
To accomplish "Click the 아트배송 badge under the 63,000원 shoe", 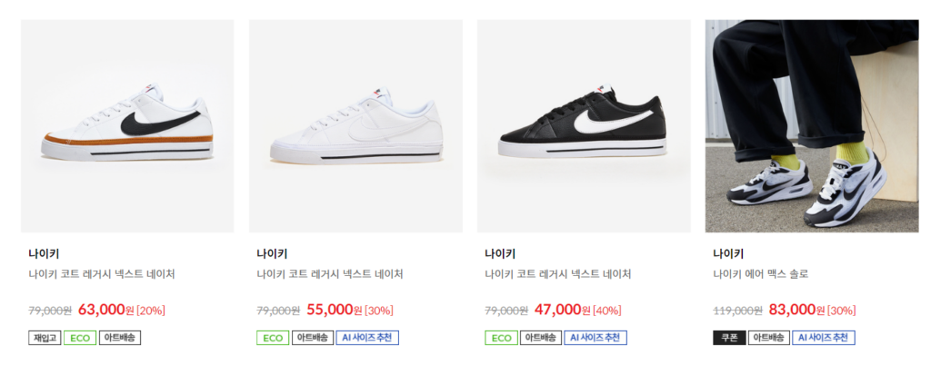I will click(120, 338).
